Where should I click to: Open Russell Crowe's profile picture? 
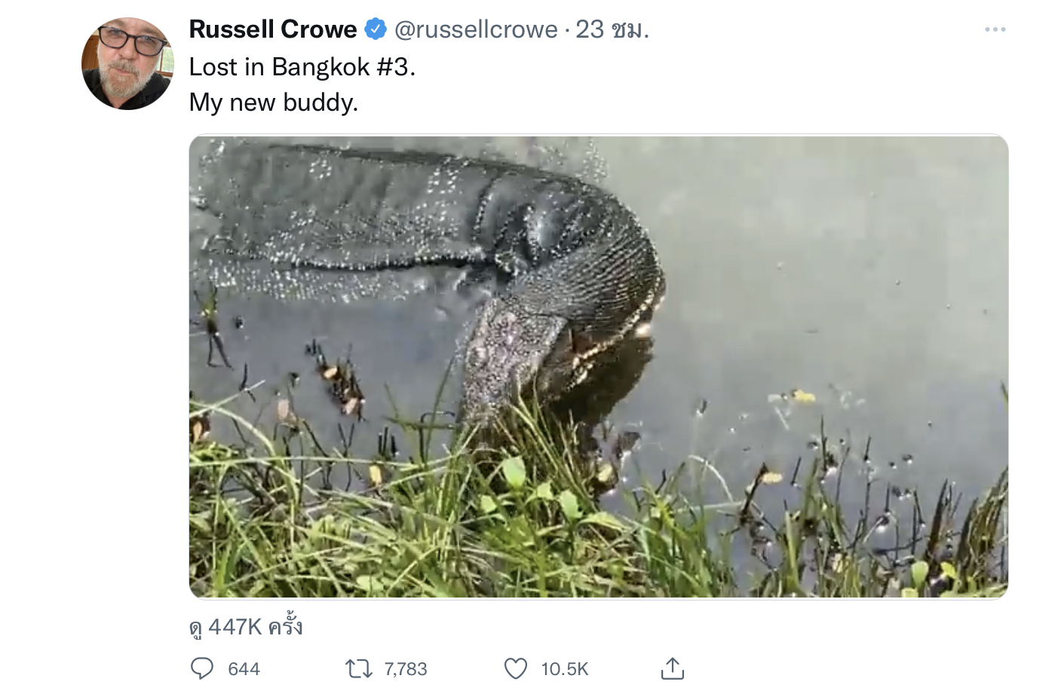pyautogui.click(x=127, y=64)
